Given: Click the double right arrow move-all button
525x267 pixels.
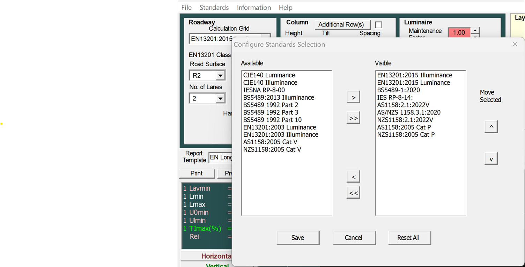Looking at the screenshot, I should pyautogui.click(x=353, y=118).
